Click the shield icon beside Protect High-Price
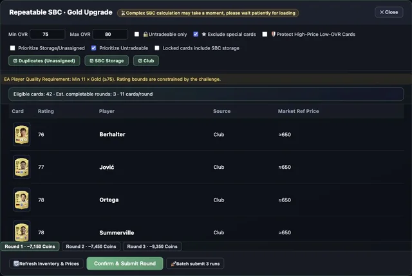The width and height of the screenshot is (412, 276). tap(273, 34)
